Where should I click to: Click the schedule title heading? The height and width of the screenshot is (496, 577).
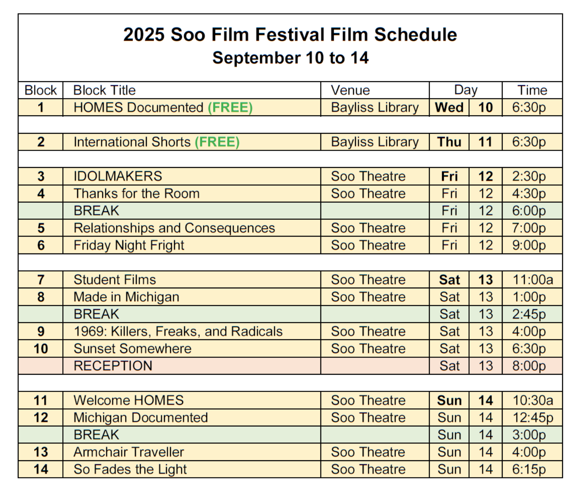(x=290, y=35)
